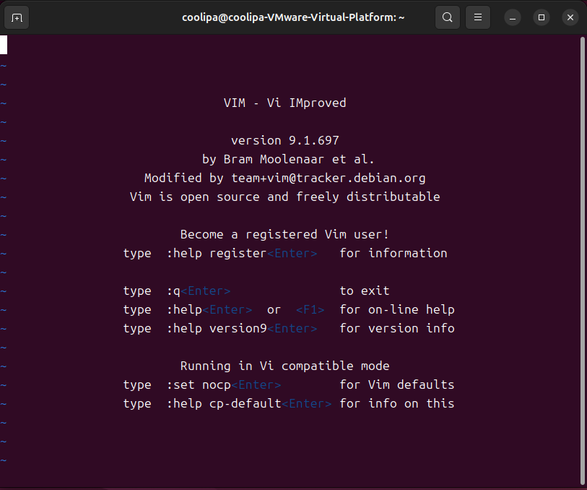Maximize the terminal window
The width and height of the screenshot is (587, 490).
[x=542, y=17]
